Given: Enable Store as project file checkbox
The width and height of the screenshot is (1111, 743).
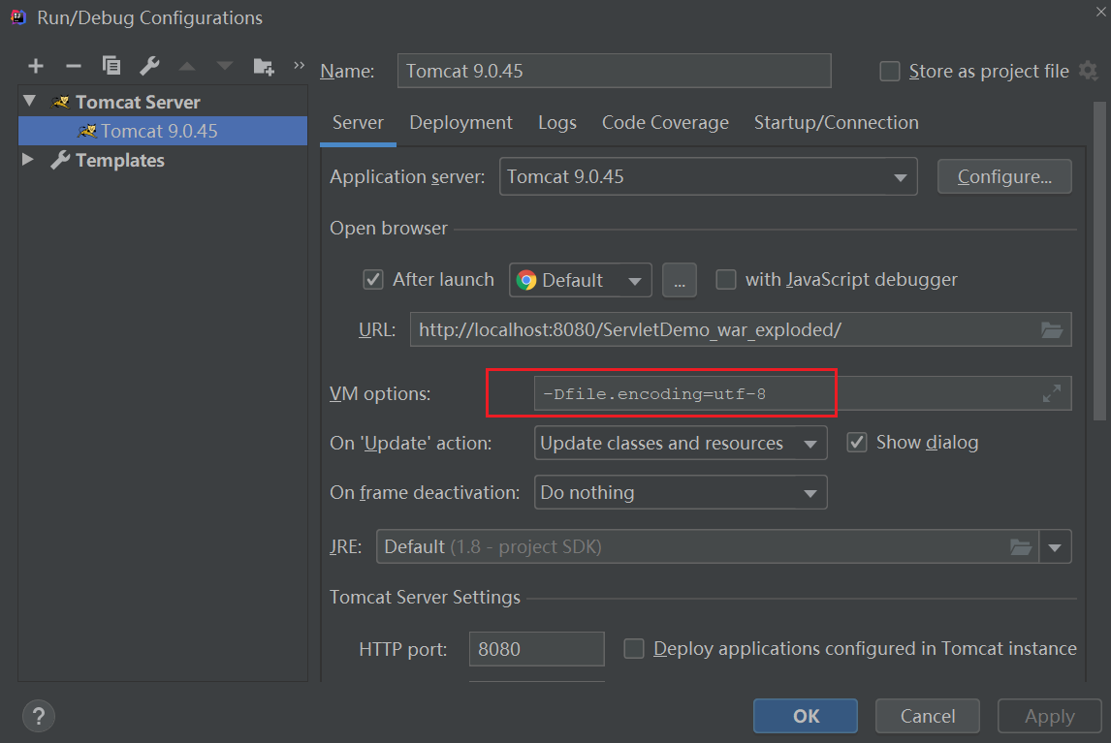Looking at the screenshot, I should (x=889, y=71).
